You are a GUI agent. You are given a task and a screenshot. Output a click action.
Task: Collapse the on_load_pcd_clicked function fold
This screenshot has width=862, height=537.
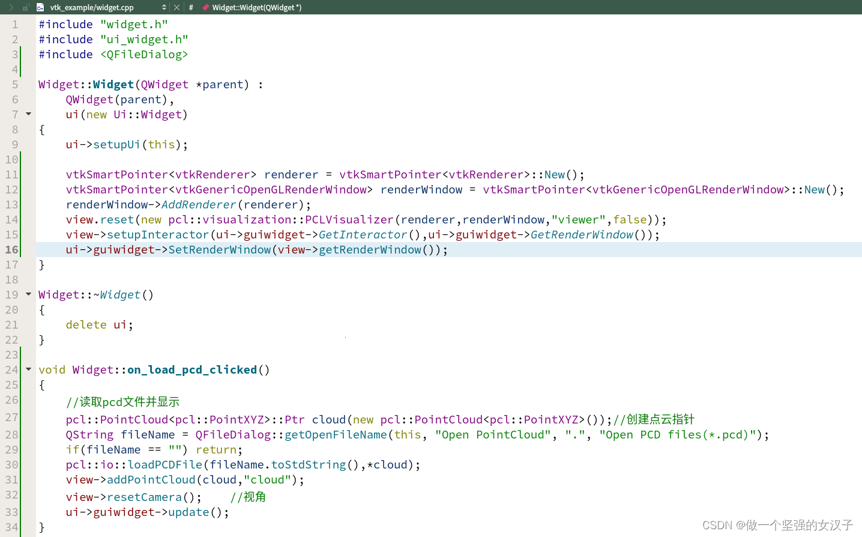tap(28, 369)
